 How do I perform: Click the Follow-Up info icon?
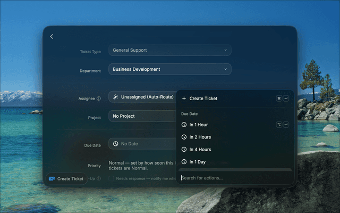99,178
